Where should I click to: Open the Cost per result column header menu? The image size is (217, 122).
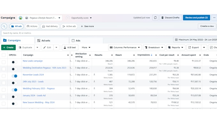click(x=178, y=55)
